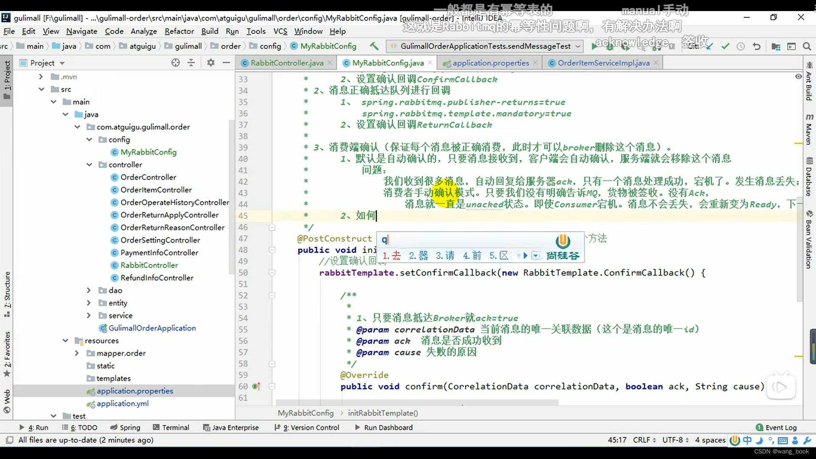Click the locate/scroll-from-source target icon
Viewport: 816px width, 459px height.
176,63
